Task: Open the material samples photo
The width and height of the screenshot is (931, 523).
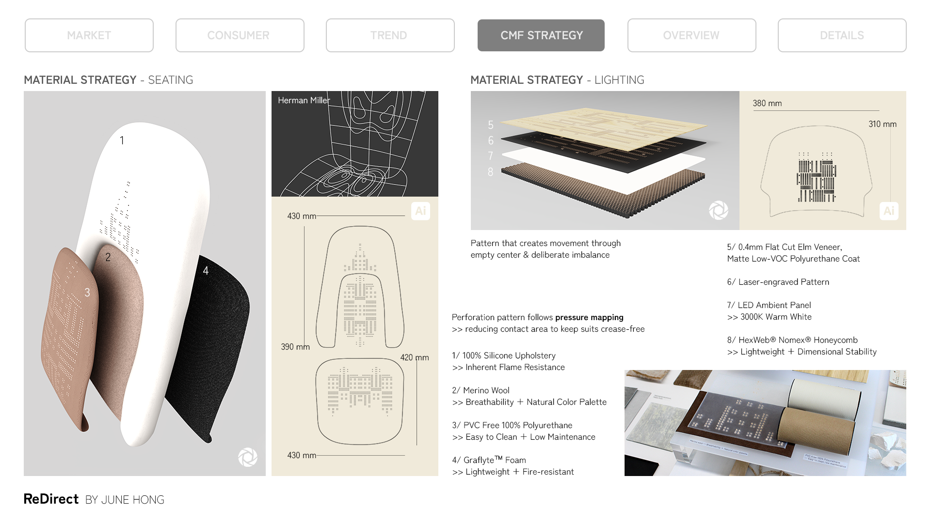Action: [765, 423]
